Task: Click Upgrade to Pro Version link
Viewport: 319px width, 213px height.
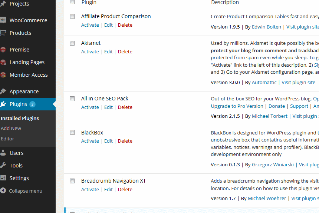Action: [237, 106]
